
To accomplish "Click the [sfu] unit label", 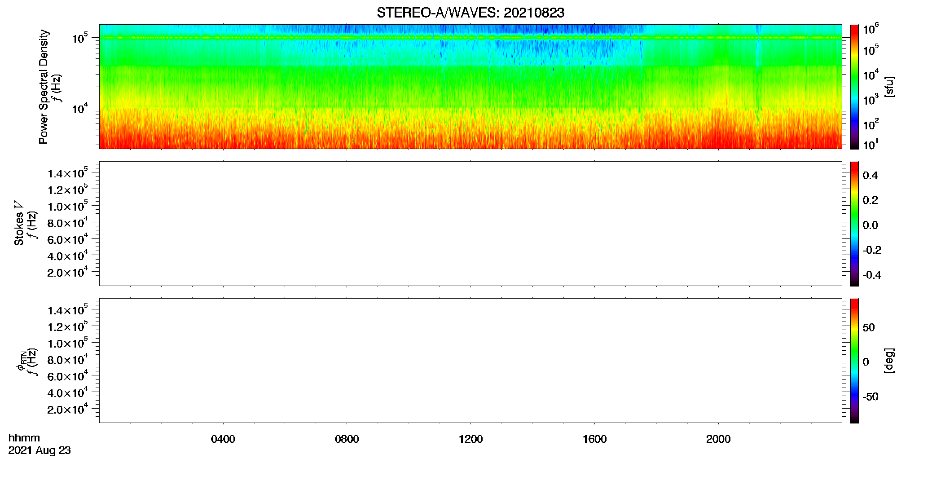I will 889,87.
